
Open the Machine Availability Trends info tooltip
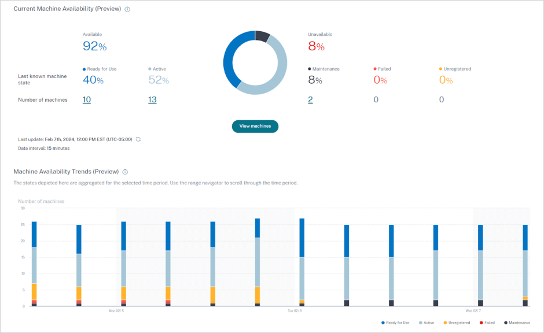[125, 172]
